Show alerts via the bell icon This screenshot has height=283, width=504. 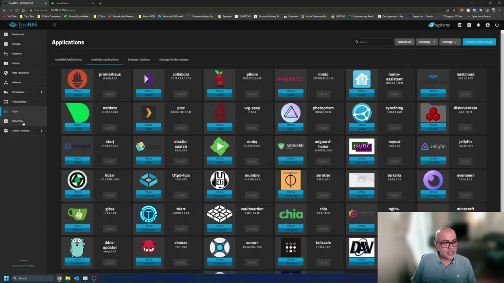pyautogui.click(x=478, y=25)
